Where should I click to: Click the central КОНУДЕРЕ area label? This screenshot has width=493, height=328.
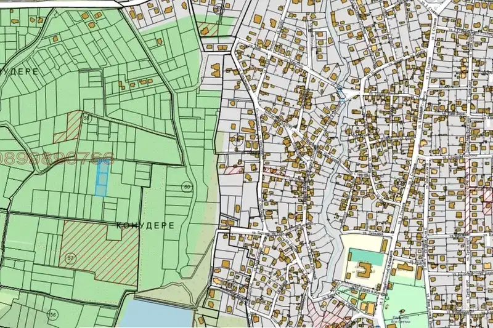145,226
